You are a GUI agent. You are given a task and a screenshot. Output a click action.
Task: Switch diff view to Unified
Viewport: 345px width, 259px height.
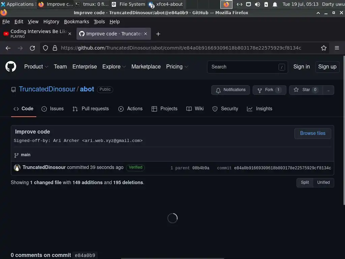[323, 182]
